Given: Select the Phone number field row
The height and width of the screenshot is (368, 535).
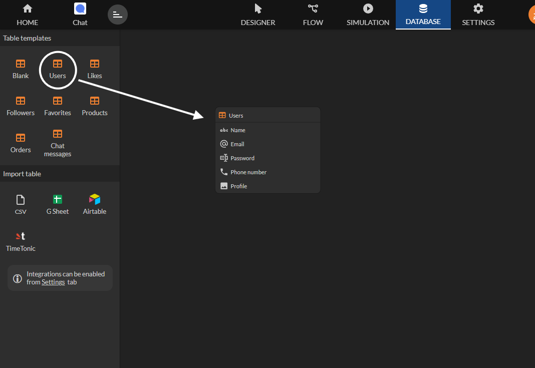Looking at the screenshot, I should (268, 172).
